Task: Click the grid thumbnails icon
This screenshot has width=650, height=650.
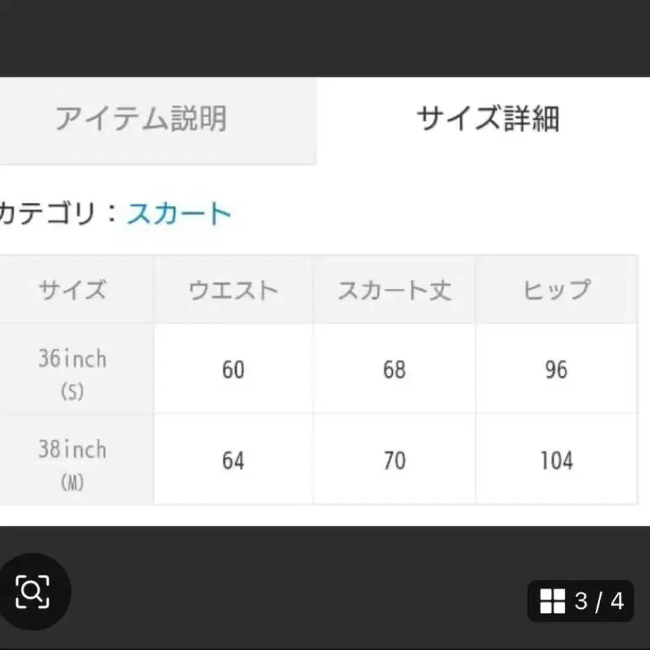Action: coord(552,601)
